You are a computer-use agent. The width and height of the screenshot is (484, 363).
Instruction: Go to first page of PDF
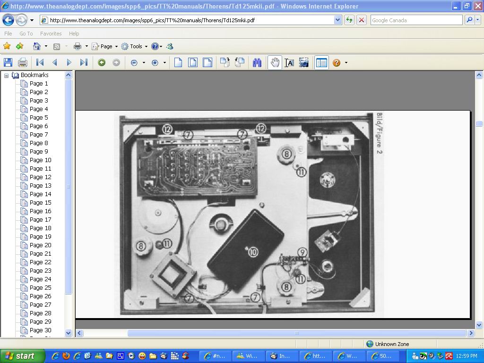[40, 62]
